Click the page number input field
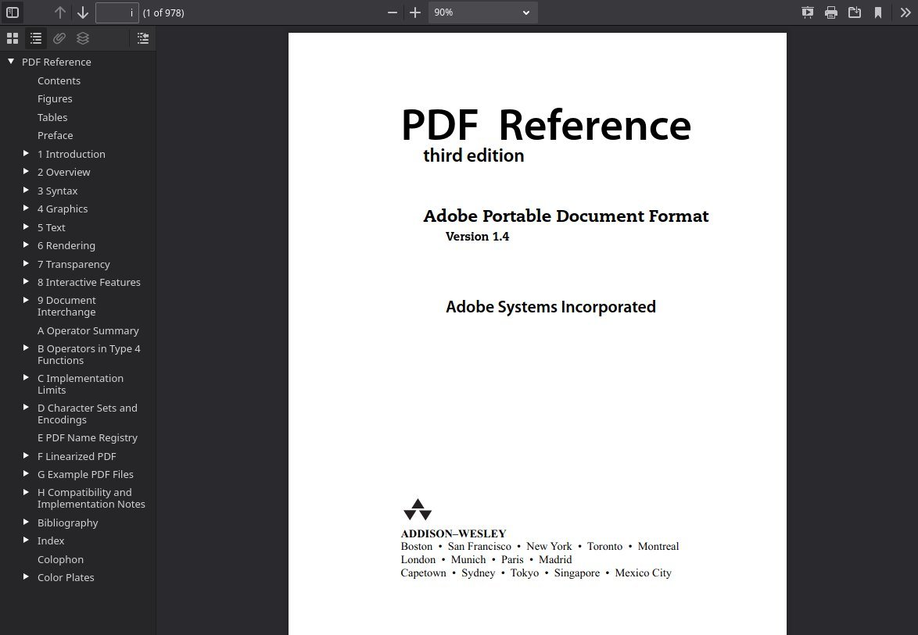 point(117,12)
